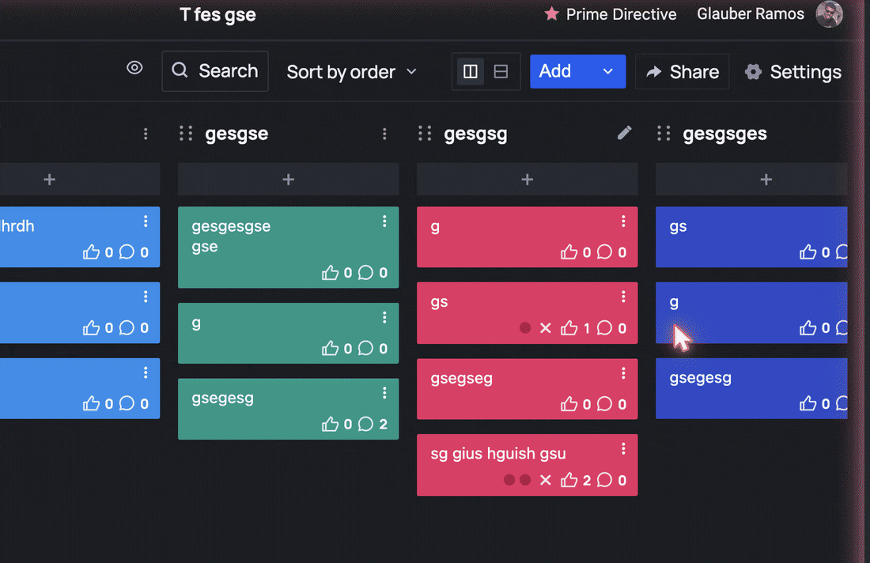
Task: Select the red g card
Action: coord(527,237)
